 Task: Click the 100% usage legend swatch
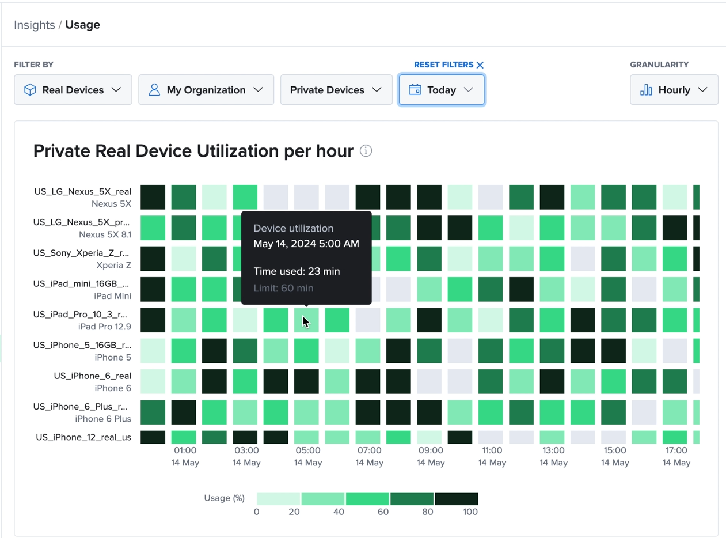456,499
